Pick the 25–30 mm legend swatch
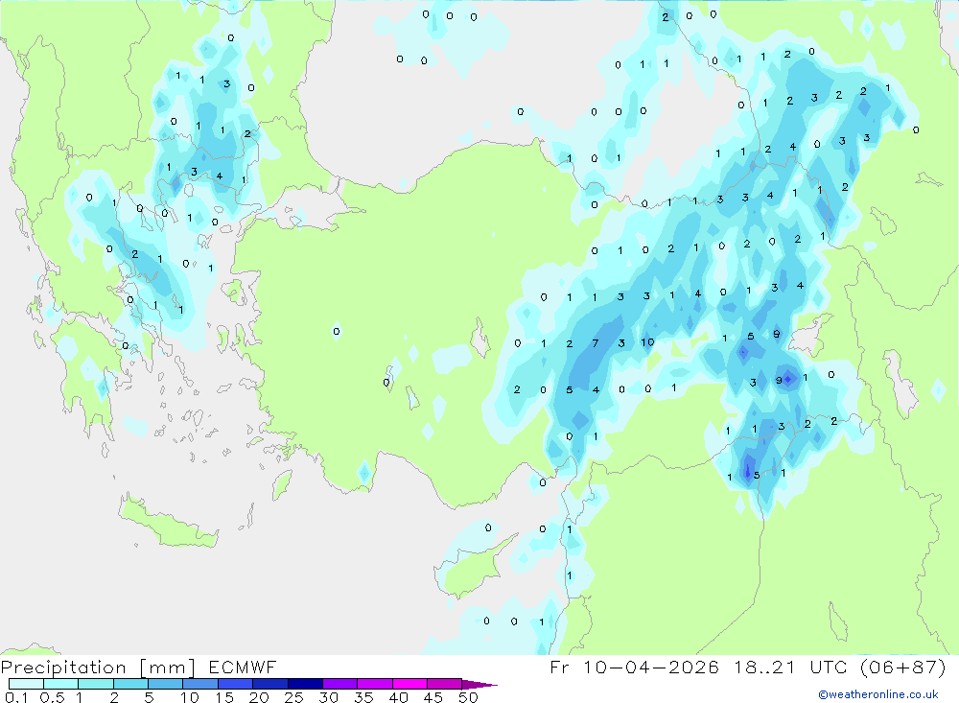 (305, 684)
